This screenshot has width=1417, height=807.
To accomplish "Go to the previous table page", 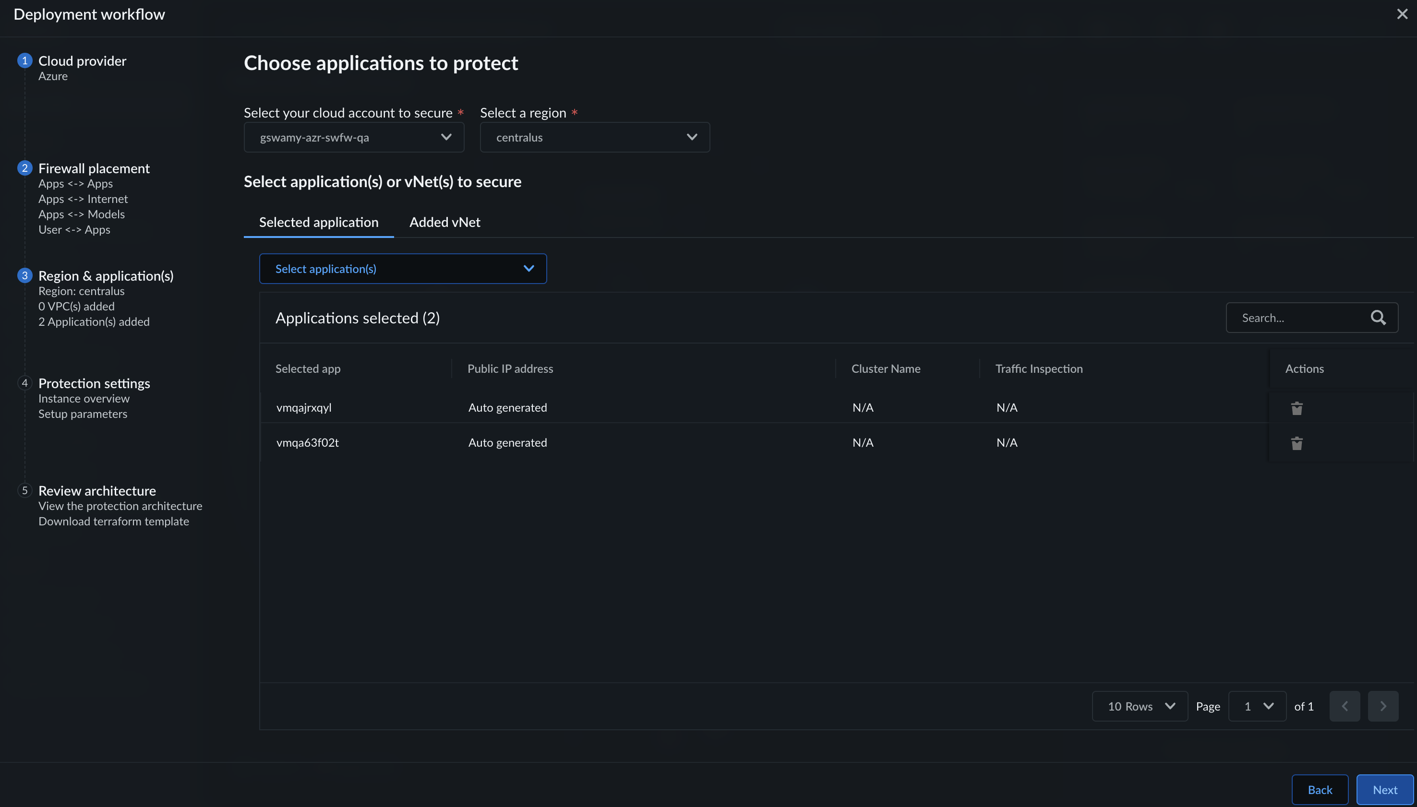I will (1345, 706).
